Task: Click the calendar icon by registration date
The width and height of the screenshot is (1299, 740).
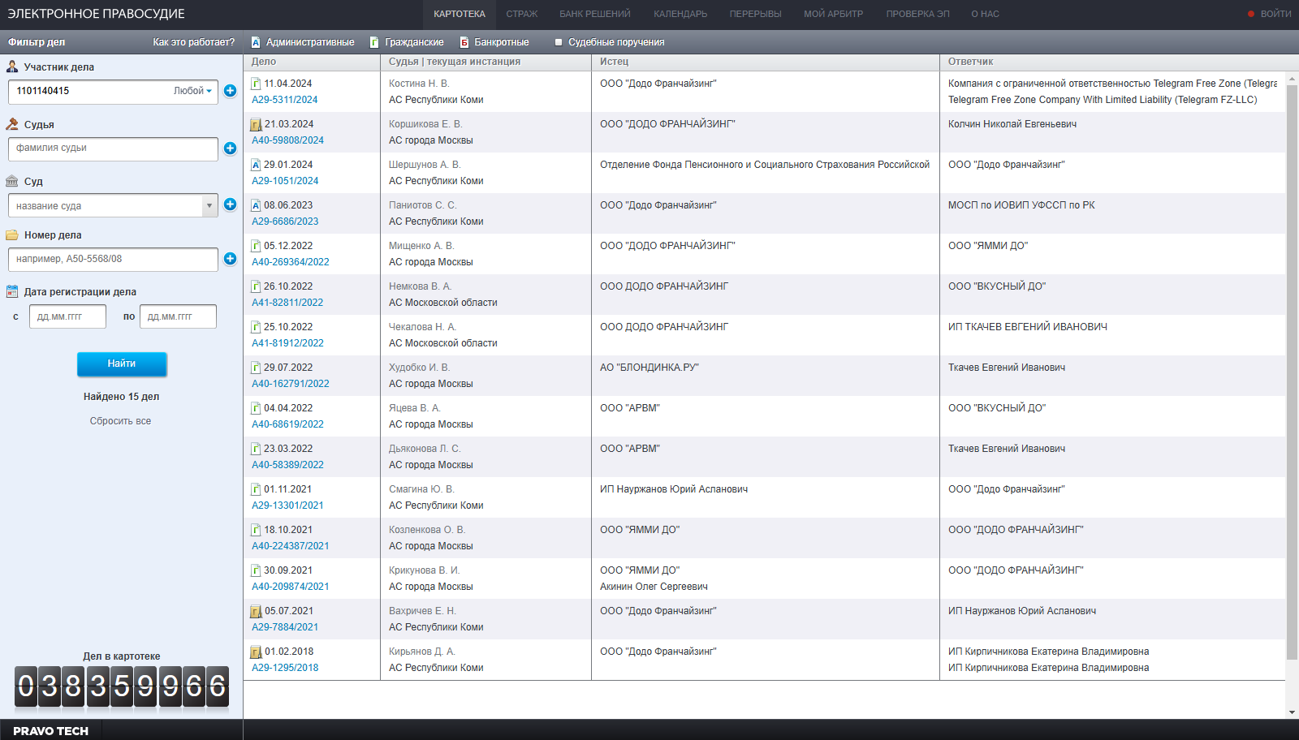Action: [x=12, y=291]
